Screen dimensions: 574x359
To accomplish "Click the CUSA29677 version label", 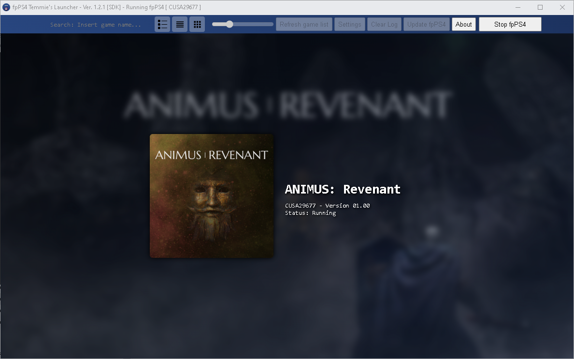I will coord(327,205).
